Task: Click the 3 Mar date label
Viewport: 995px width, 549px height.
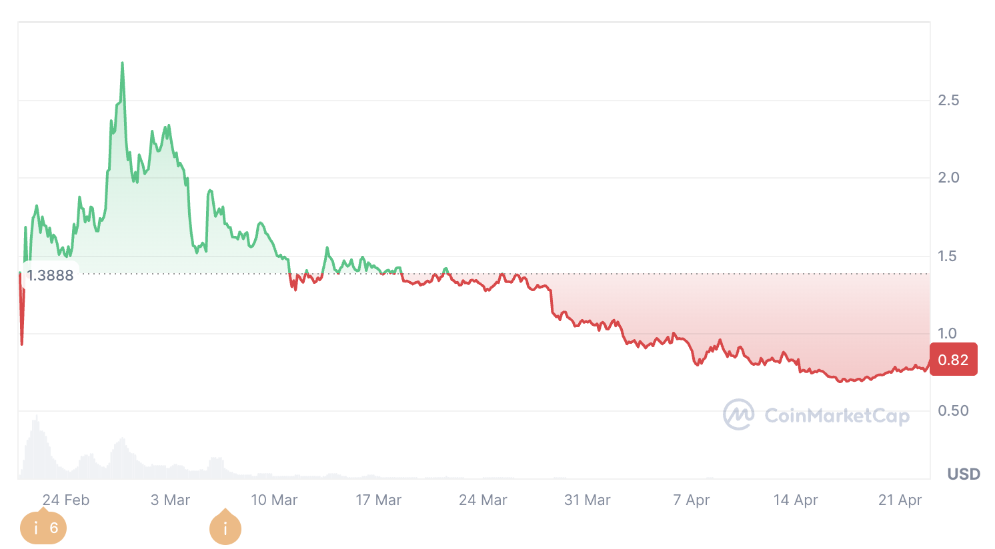Action: (170, 500)
